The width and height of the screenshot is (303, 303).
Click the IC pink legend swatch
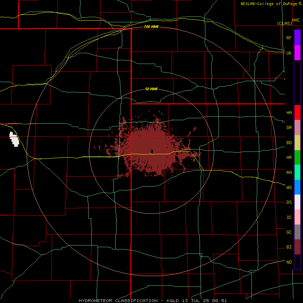point(297,217)
